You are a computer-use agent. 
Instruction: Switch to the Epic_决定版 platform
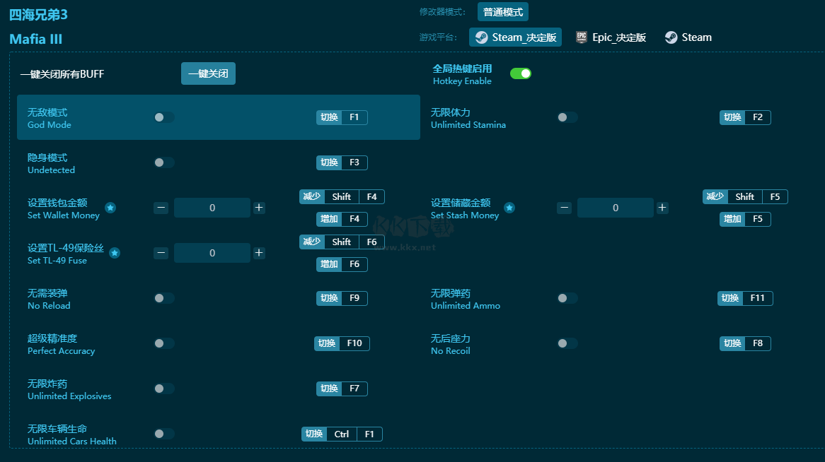pyautogui.click(x=611, y=37)
